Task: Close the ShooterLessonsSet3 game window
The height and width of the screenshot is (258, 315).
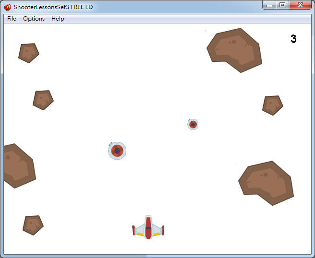Action: tap(300, 5)
